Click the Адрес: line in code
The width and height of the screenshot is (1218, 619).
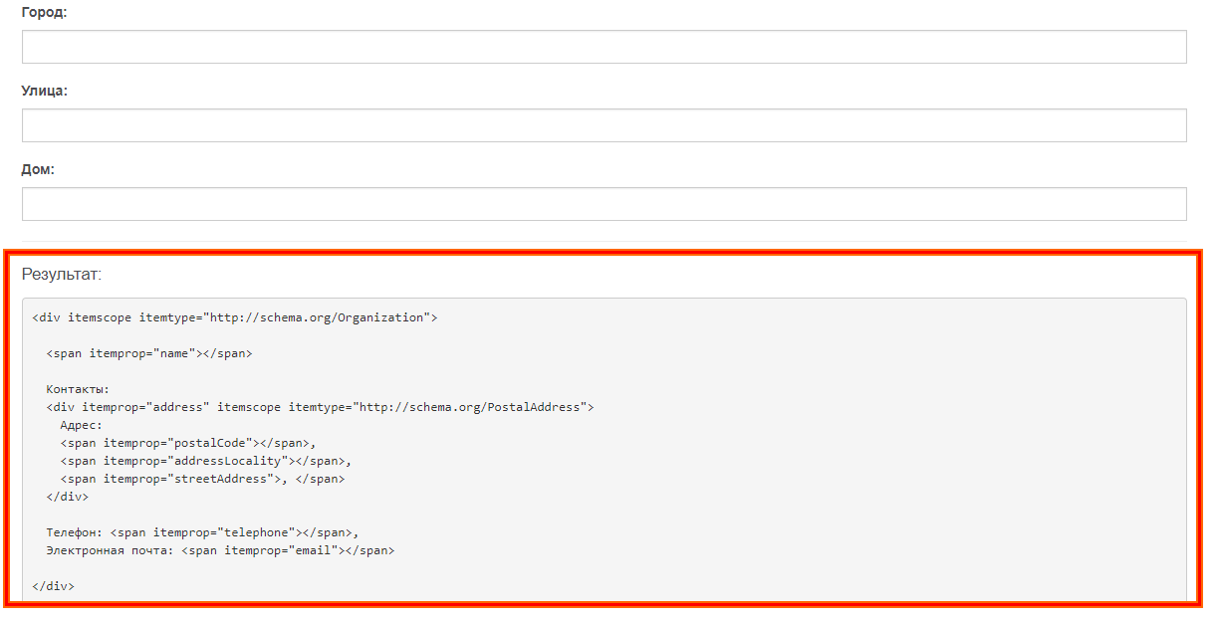point(82,425)
